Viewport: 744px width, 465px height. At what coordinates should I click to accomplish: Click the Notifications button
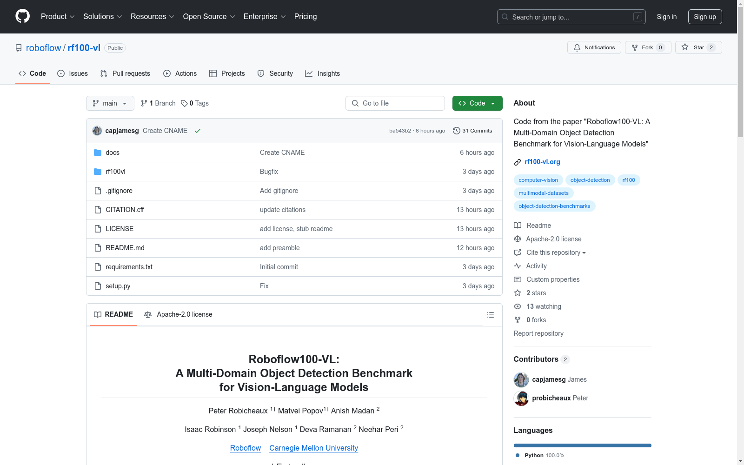(x=594, y=47)
